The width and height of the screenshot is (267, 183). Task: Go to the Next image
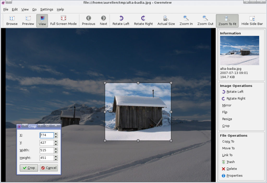click(x=103, y=21)
